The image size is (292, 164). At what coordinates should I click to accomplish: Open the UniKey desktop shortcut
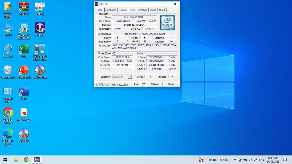[x=40, y=9]
